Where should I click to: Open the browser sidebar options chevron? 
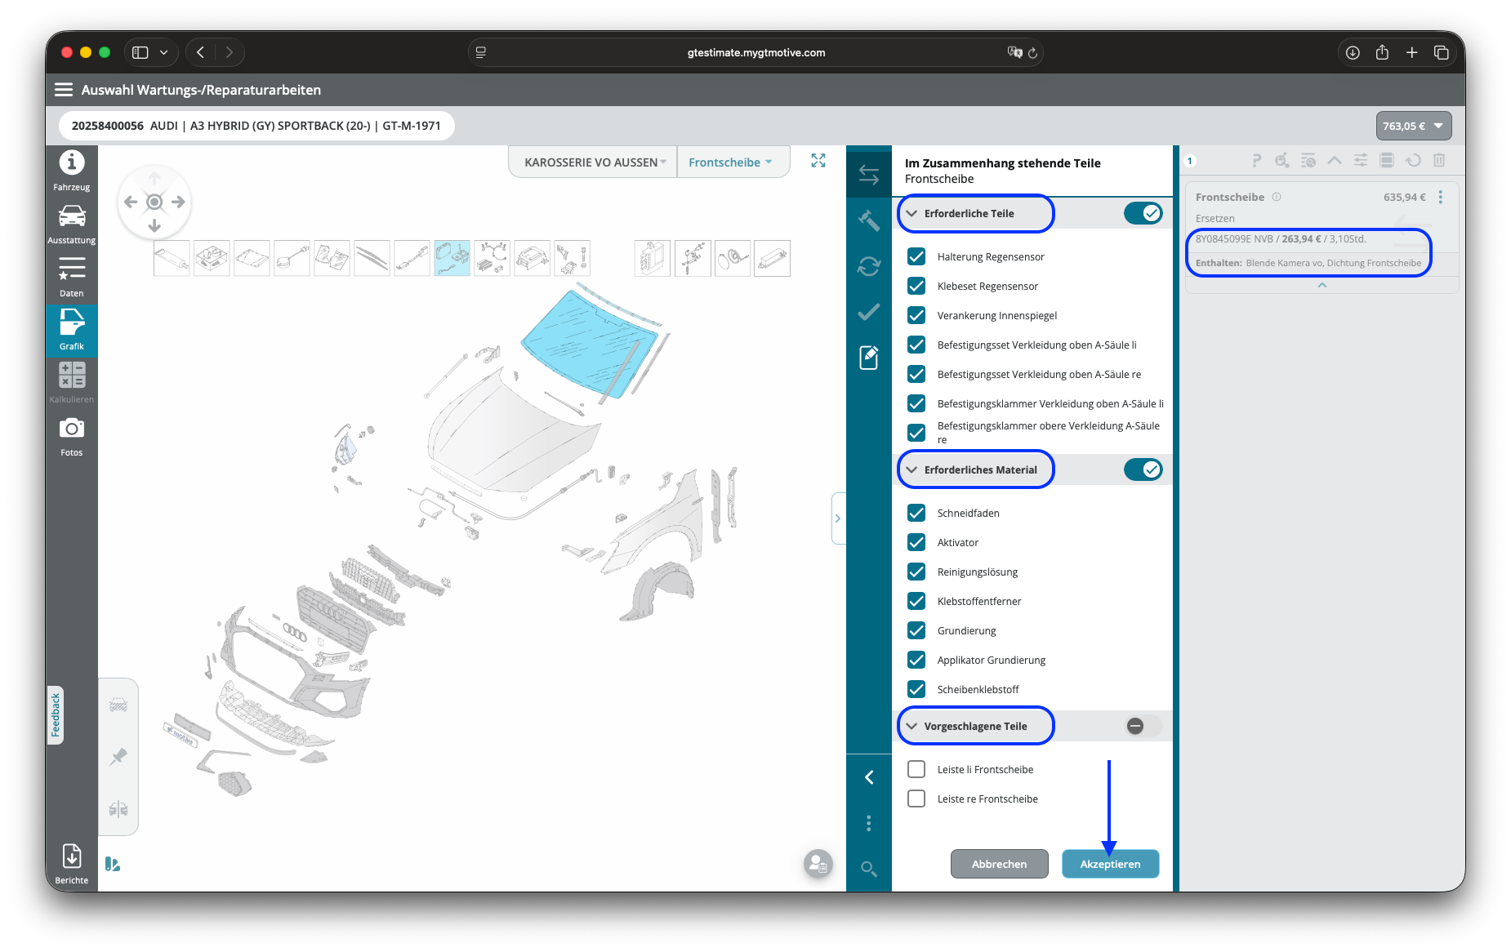(x=163, y=52)
